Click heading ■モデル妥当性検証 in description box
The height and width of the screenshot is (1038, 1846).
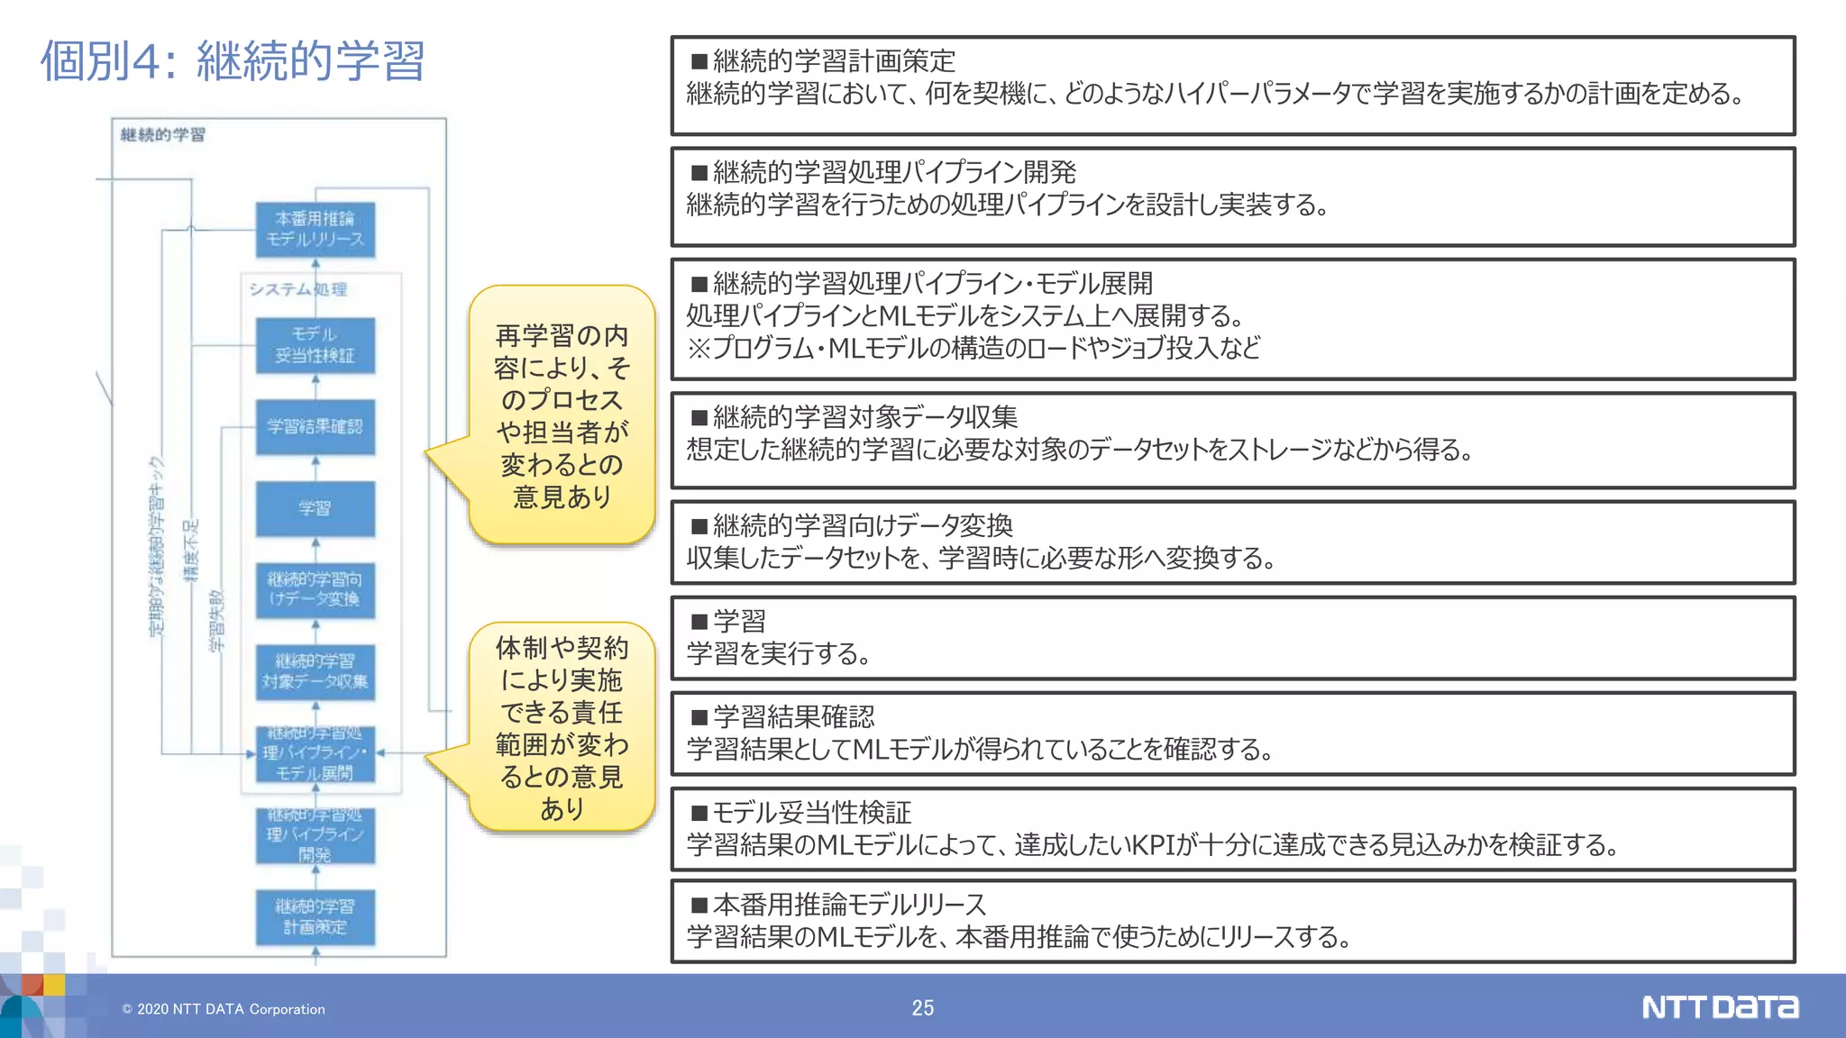pyautogui.click(x=800, y=813)
